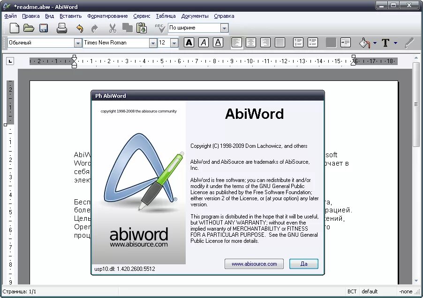This screenshot has height=298, width=423.
Task: Open the Правка menu
Action: [31, 16]
